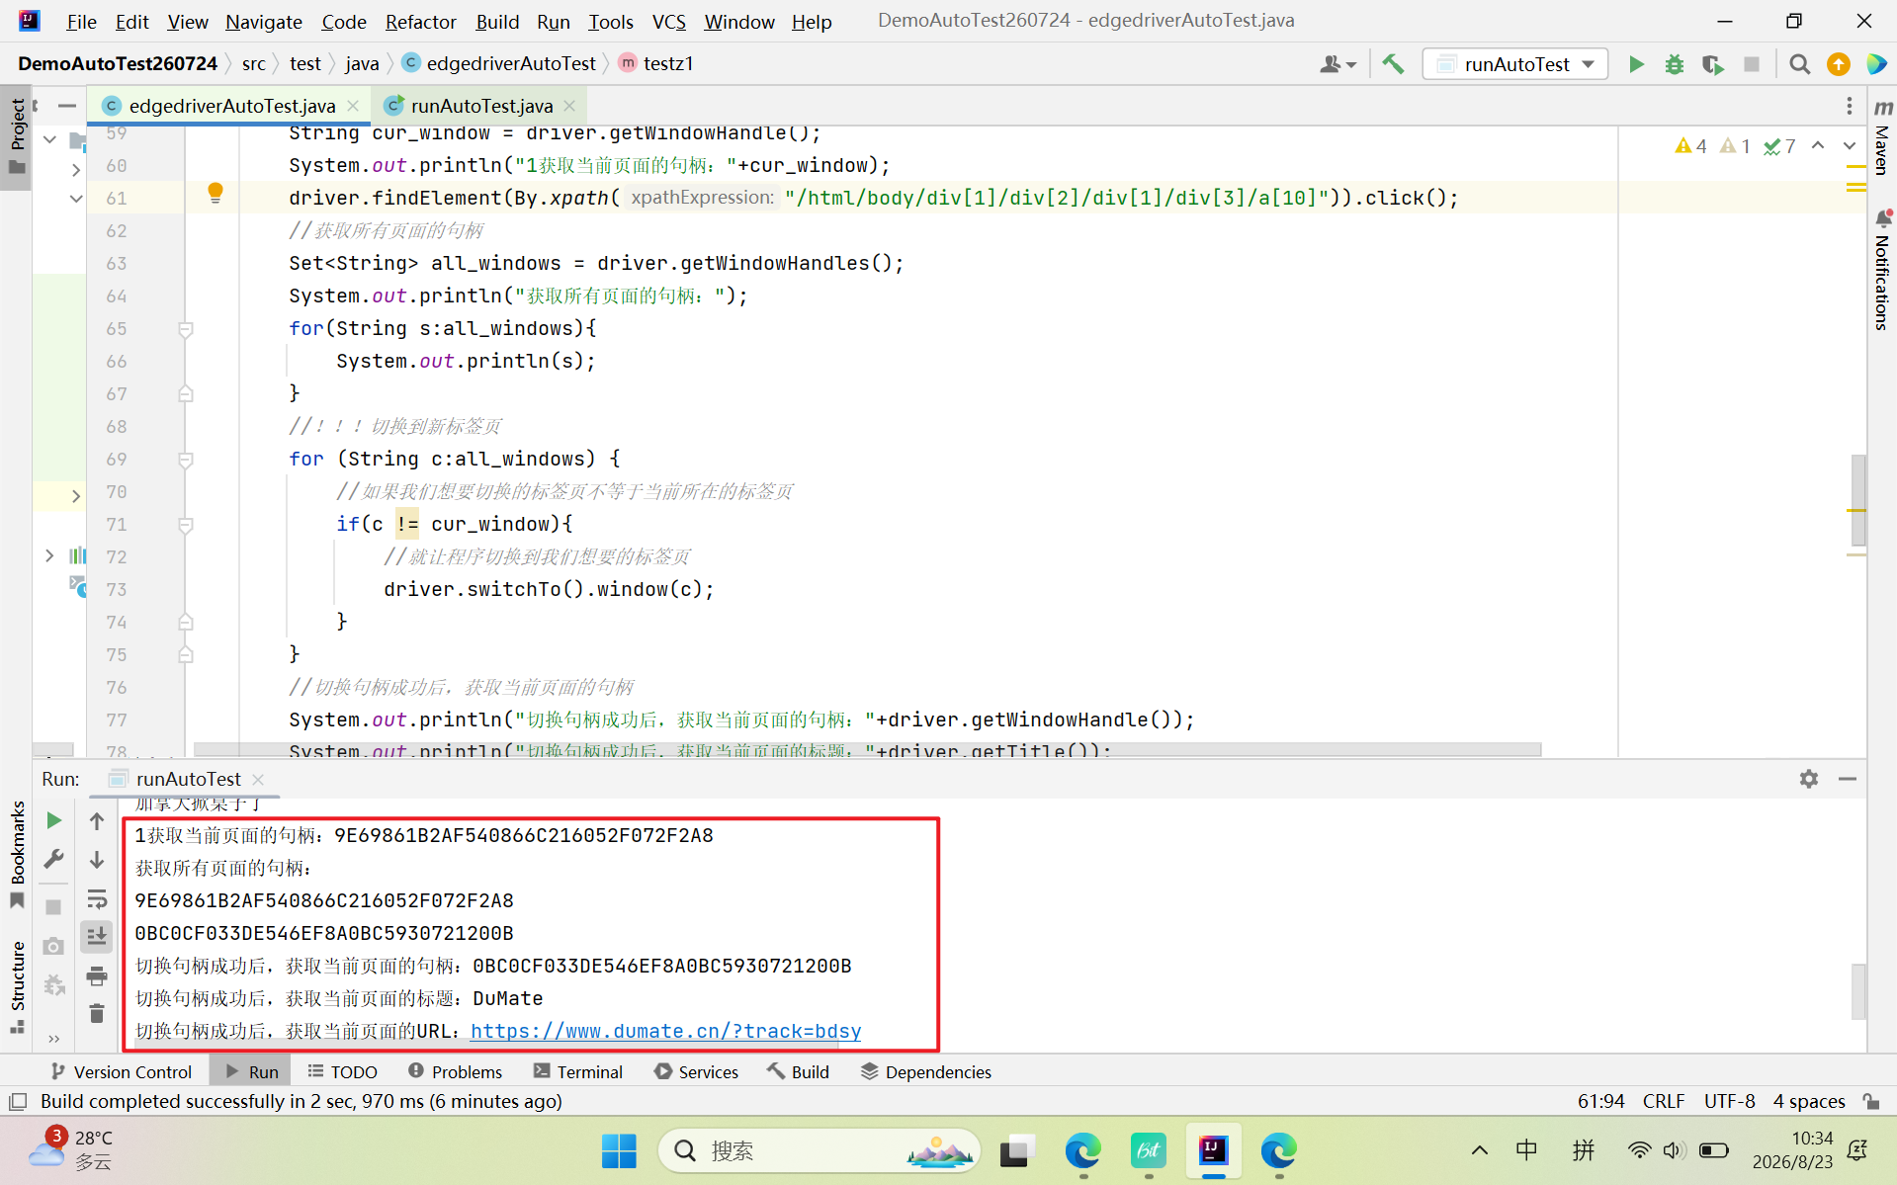Image resolution: width=1897 pixels, height=1185 pixels.
Task: Run with coverage shield icon
Action: pyautogui.click(x=1713, y=64)
